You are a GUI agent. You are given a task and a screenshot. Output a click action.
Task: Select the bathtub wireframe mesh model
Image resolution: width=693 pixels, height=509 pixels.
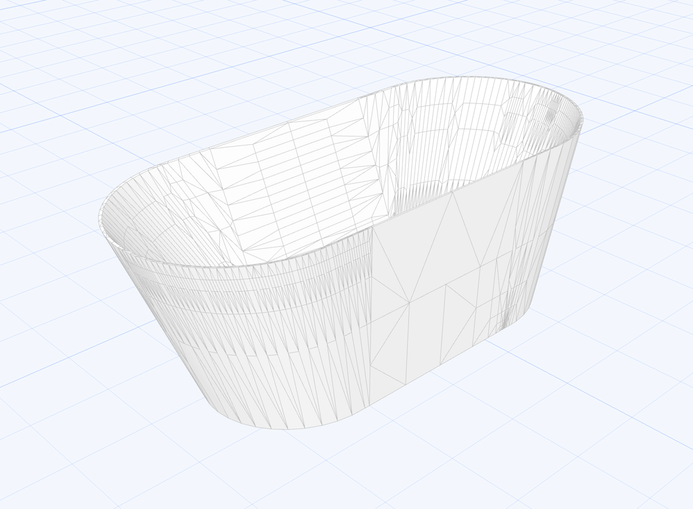click(340, 252)
